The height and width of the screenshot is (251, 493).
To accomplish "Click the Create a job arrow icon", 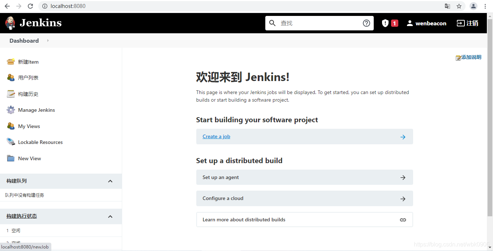I will [403, 137].
